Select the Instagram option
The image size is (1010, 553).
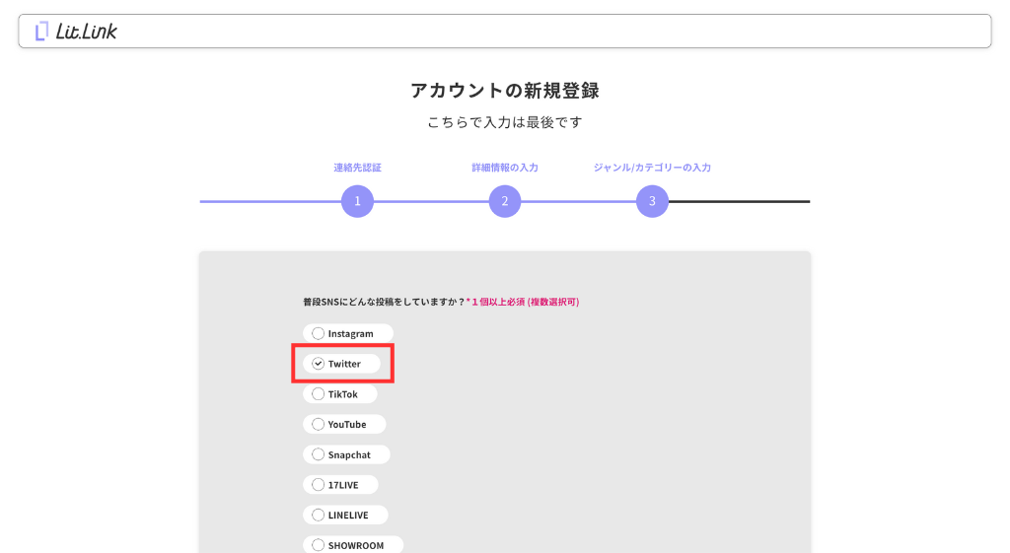pos(348,333)
